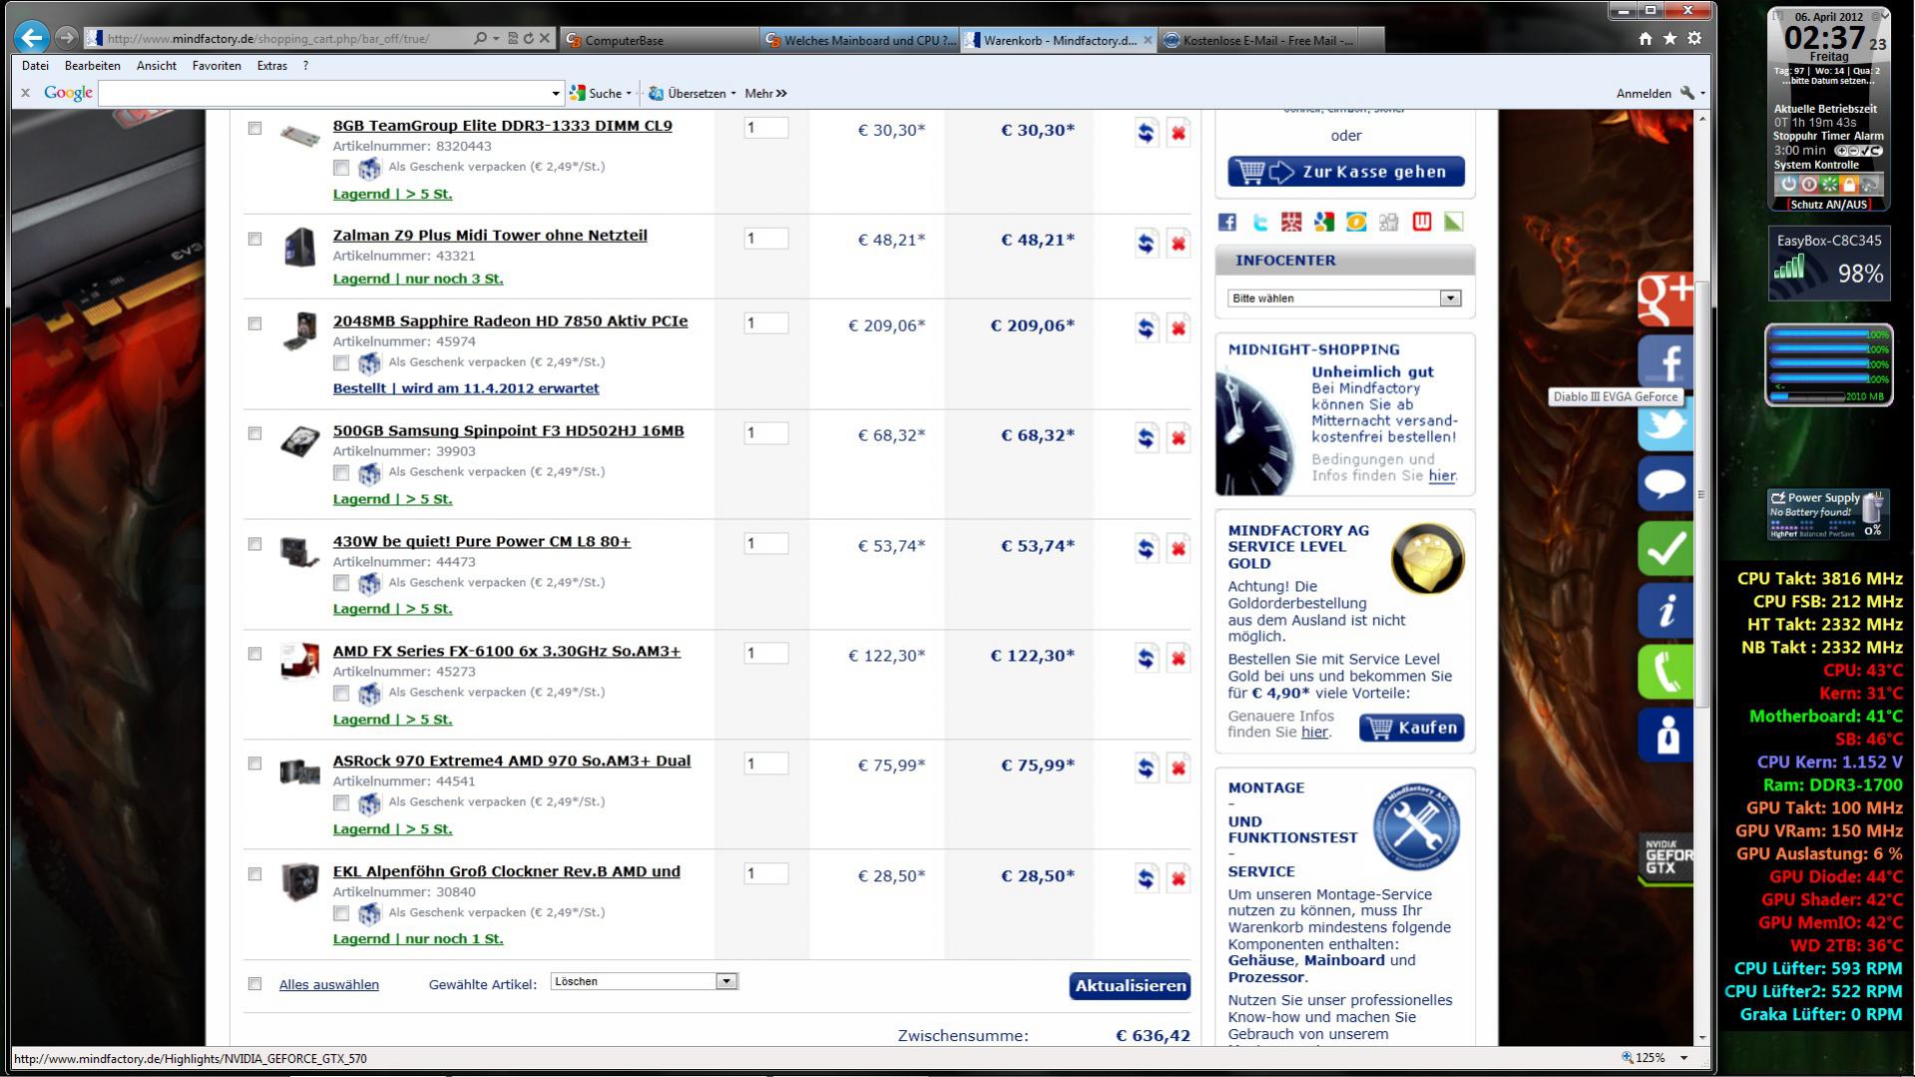This screenshot has width=1915, height=1077.
Task: Switch to 'Welches Mainboard und CPU' tab
Action: (858, 40)
